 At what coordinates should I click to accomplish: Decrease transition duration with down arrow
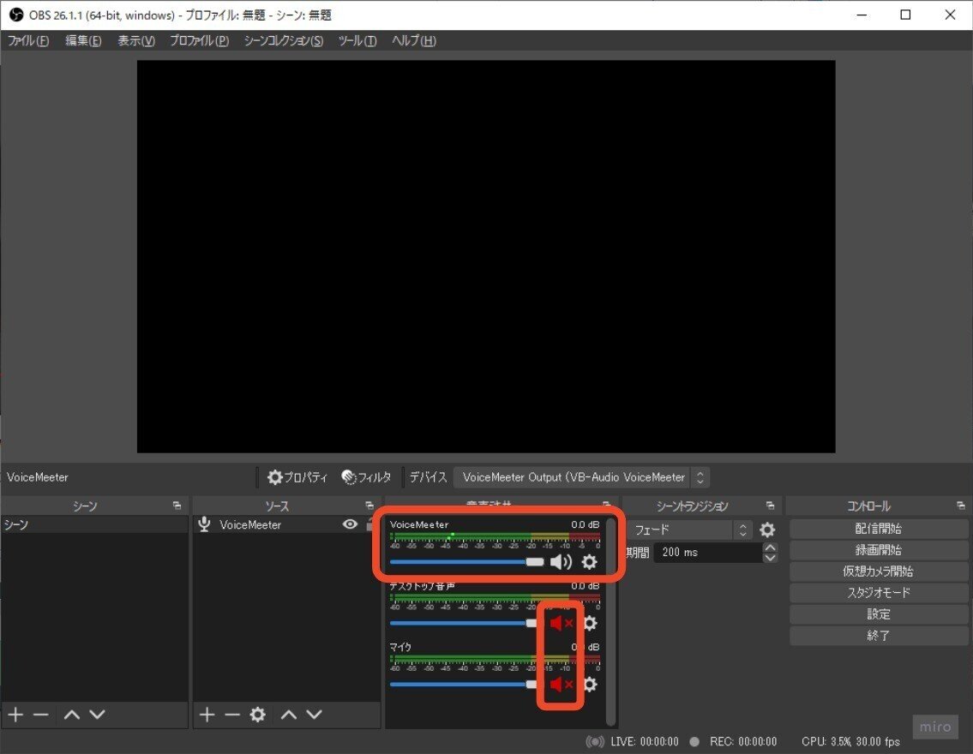(770, 558)
